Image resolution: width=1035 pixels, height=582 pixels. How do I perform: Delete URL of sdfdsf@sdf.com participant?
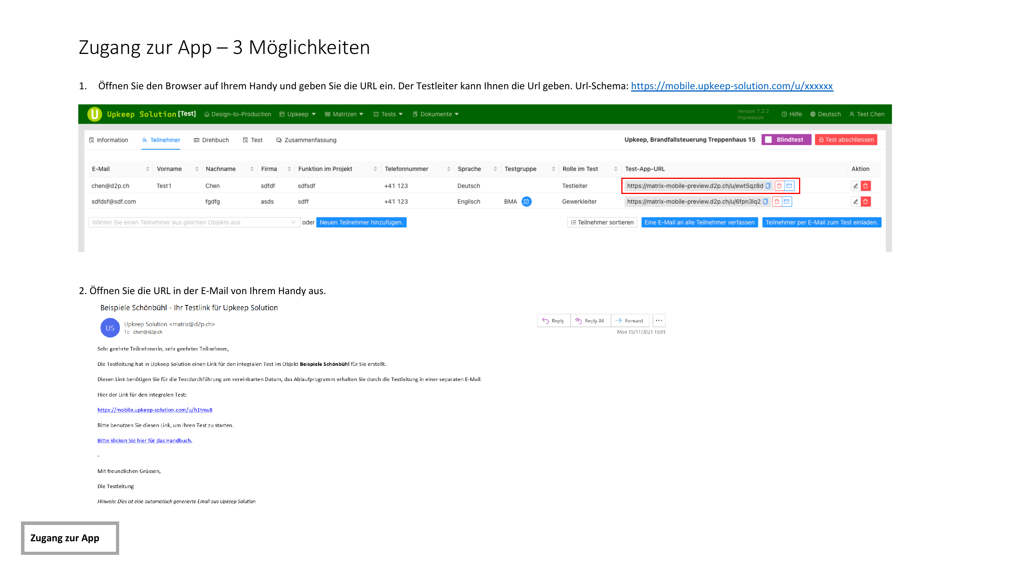777,201
